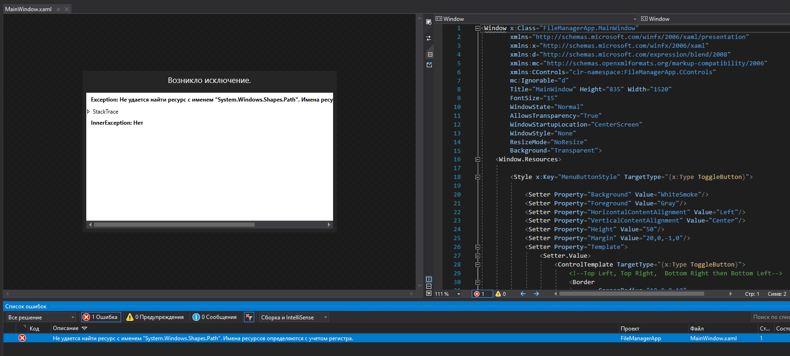Sort by the Код column header
This screenshot has height=356, width=790.
[x=34, y=328]
